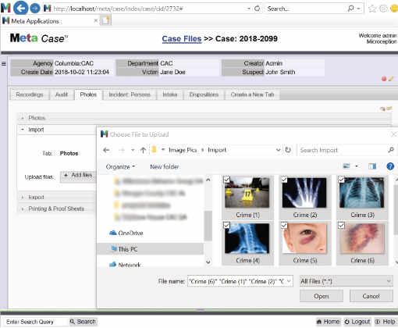Open the Organize dropdown menu
This screenshot has height=328, width=398.
120,166
